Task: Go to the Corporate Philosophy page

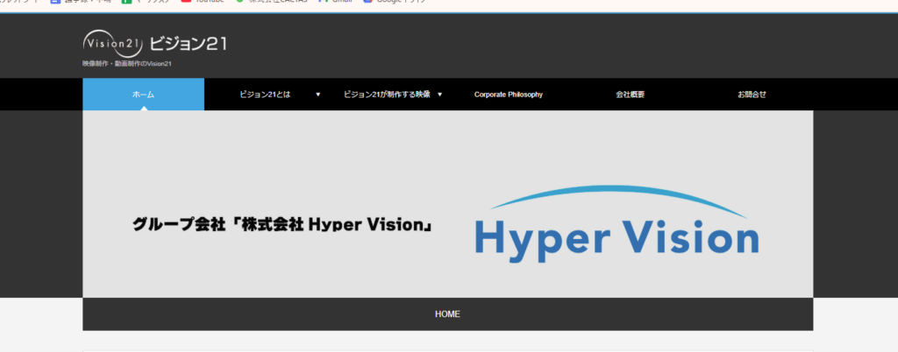Action: (508, 94)
